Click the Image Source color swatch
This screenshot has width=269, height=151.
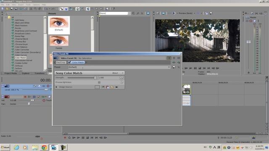[97, 87]
